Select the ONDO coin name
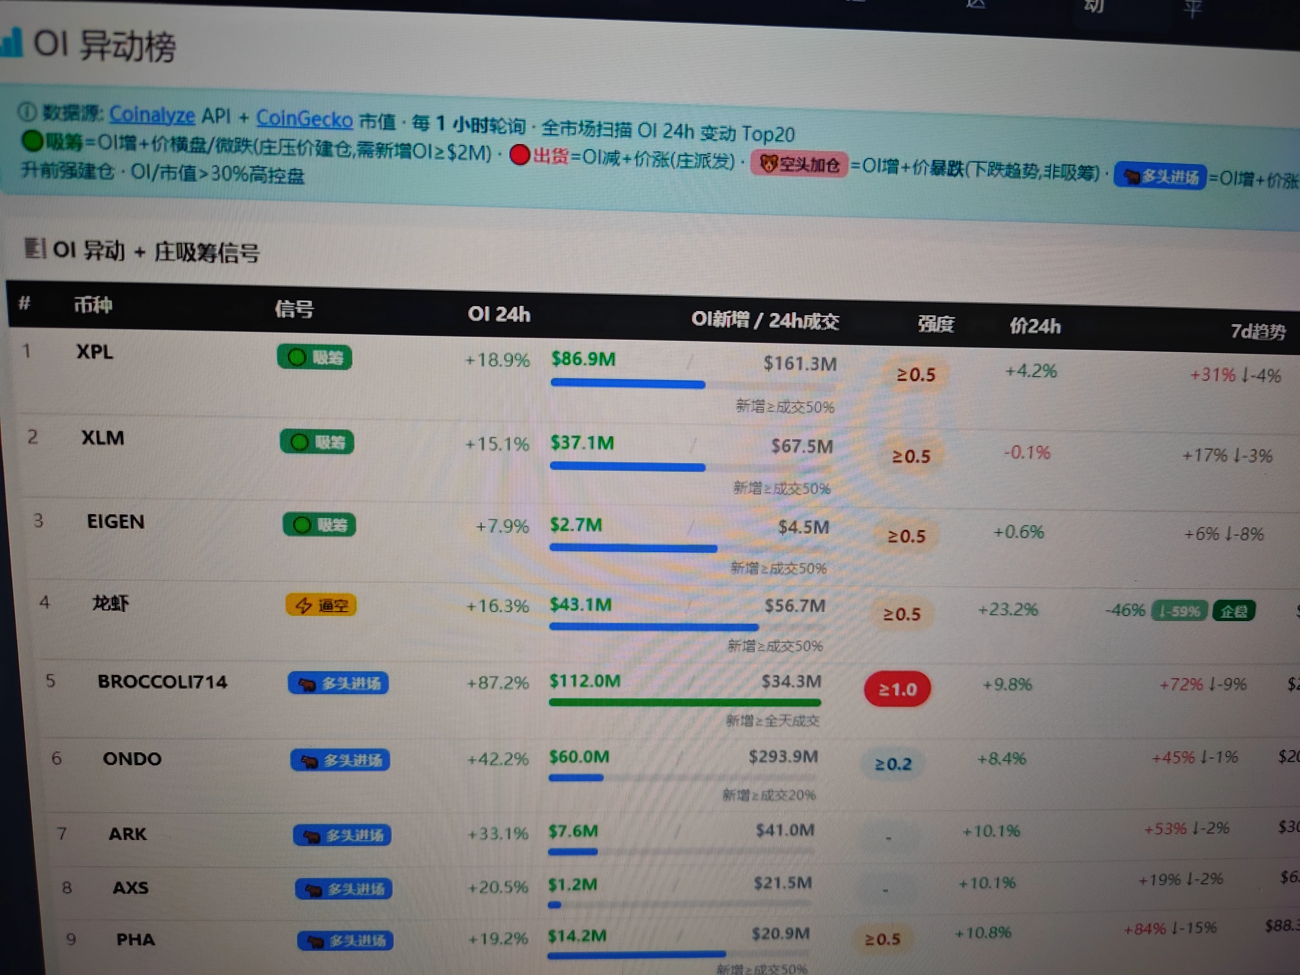The width and height of the screenshot is (1300, 975). 132,759
